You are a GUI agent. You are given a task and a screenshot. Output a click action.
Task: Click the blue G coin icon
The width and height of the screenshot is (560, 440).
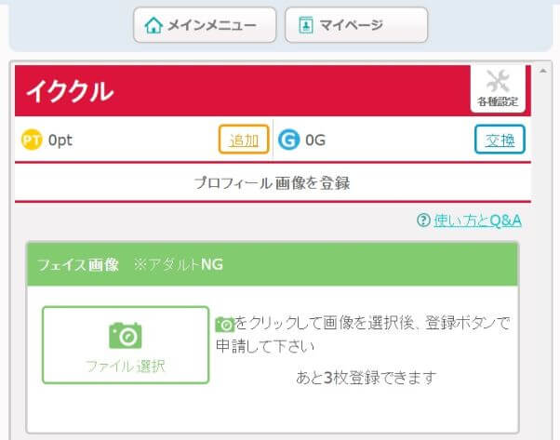point(289,140)
